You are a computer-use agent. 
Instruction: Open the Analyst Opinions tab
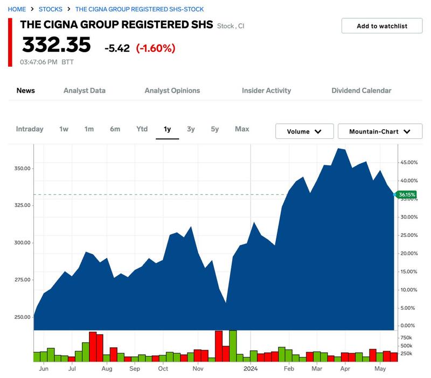(172, 90)
